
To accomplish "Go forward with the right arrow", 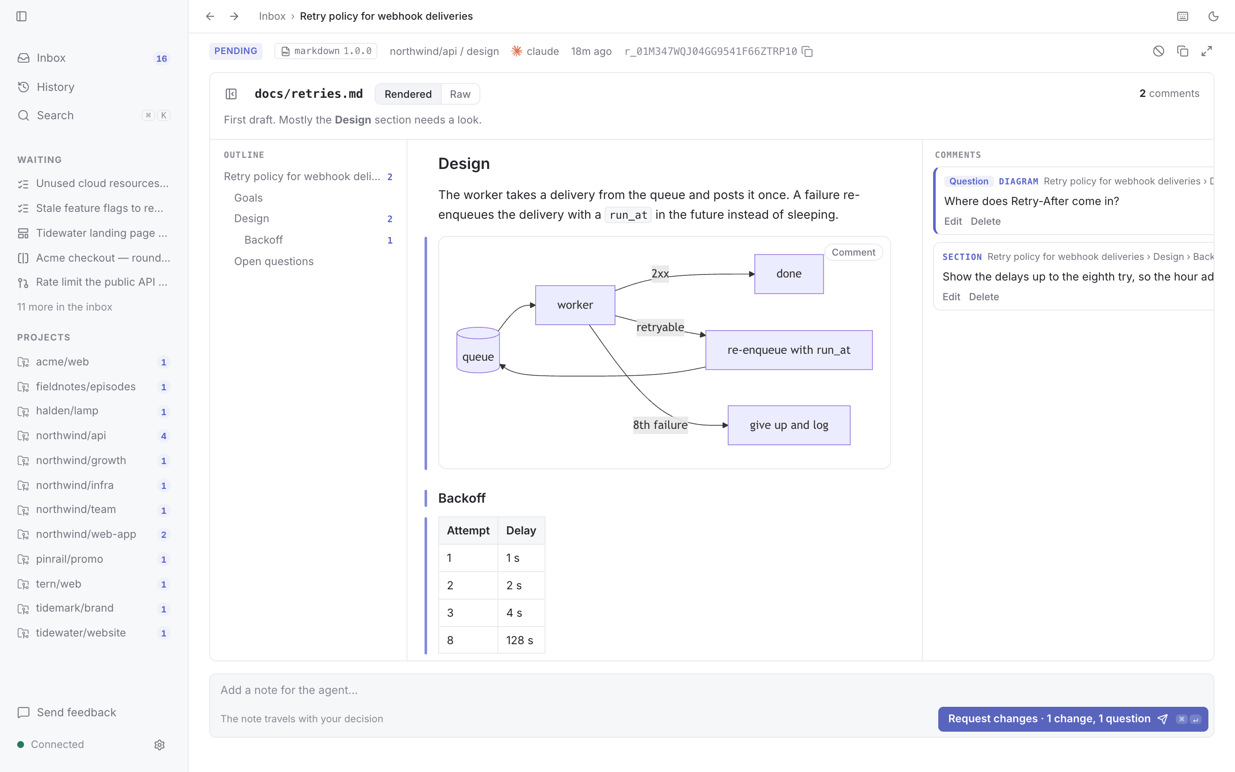I will pyautogui.click(x=234, y=16).
